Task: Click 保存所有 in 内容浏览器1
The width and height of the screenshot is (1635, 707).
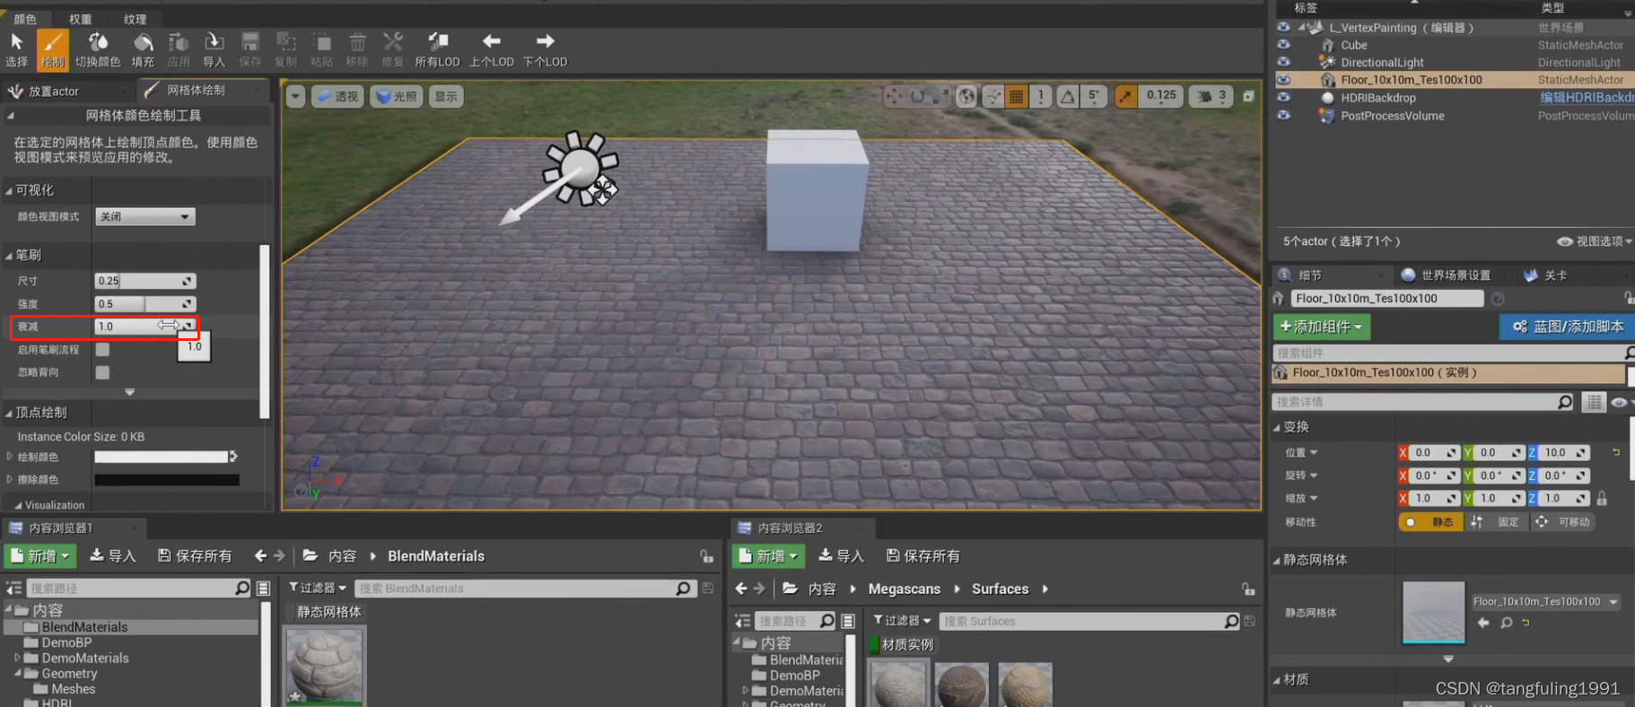Action: pos(195,556)
